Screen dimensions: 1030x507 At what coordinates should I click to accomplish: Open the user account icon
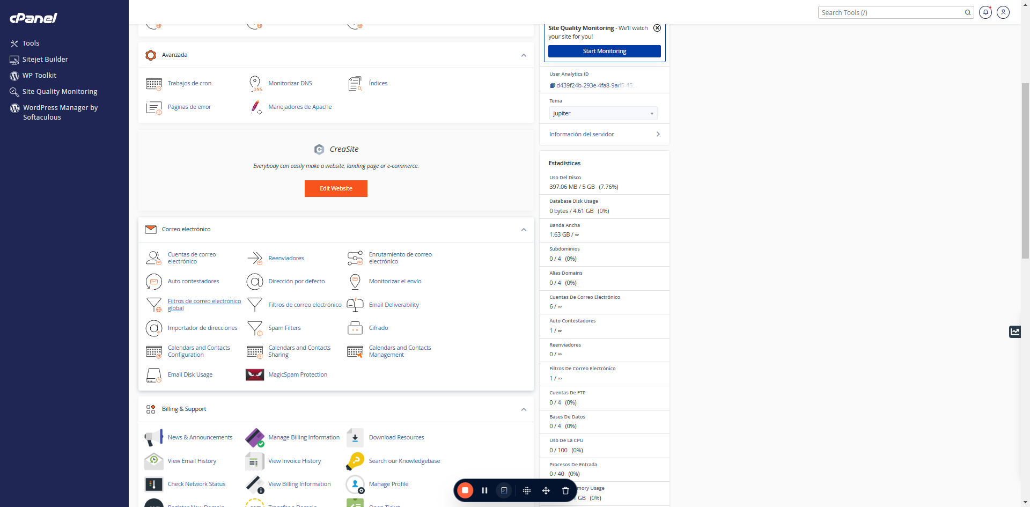click(x=1003, y=12)
